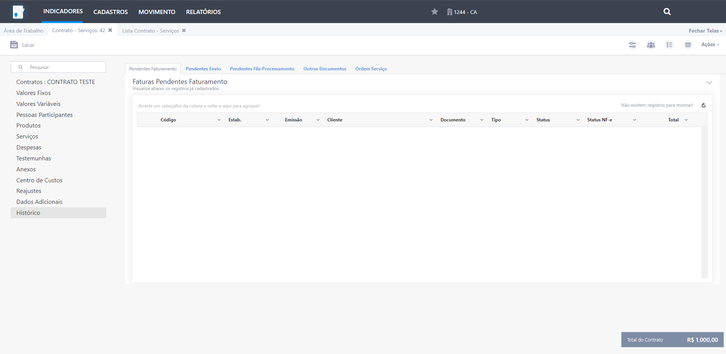Screen dimensions: 726x354
Task: Open the Emissão column filter arrow
Action: 318,120
